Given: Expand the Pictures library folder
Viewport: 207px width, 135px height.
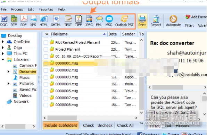Looking at the screenshot, I should point(8,84).
